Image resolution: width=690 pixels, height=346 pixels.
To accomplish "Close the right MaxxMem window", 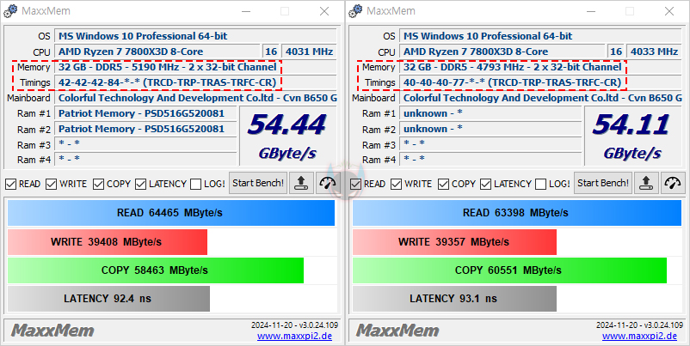I will (x=669, y=11).
